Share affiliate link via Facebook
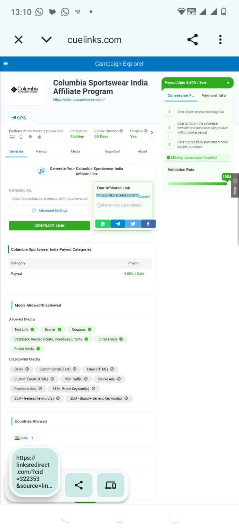Image resolution: width=239 pixels, height=532 pixels. (x=148, y=224)
